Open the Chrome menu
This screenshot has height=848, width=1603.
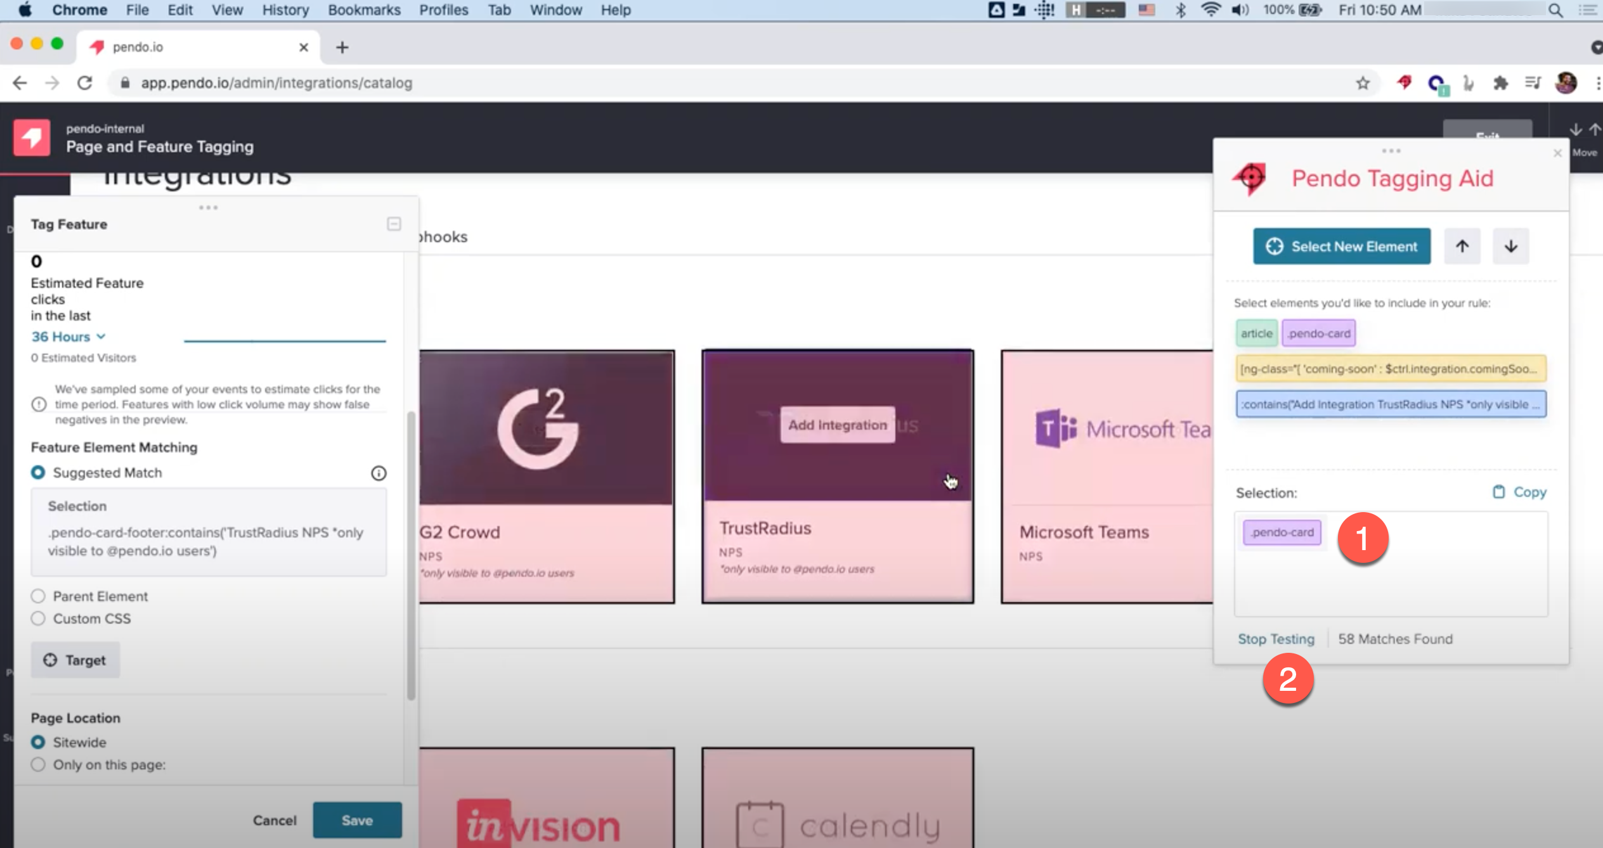[x=79, y=10]
